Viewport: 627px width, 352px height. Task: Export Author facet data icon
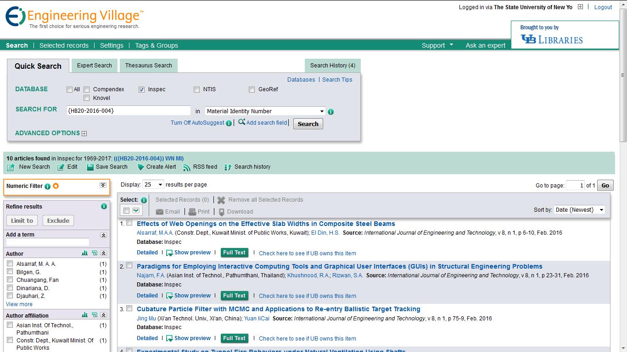tap(95, 253)
